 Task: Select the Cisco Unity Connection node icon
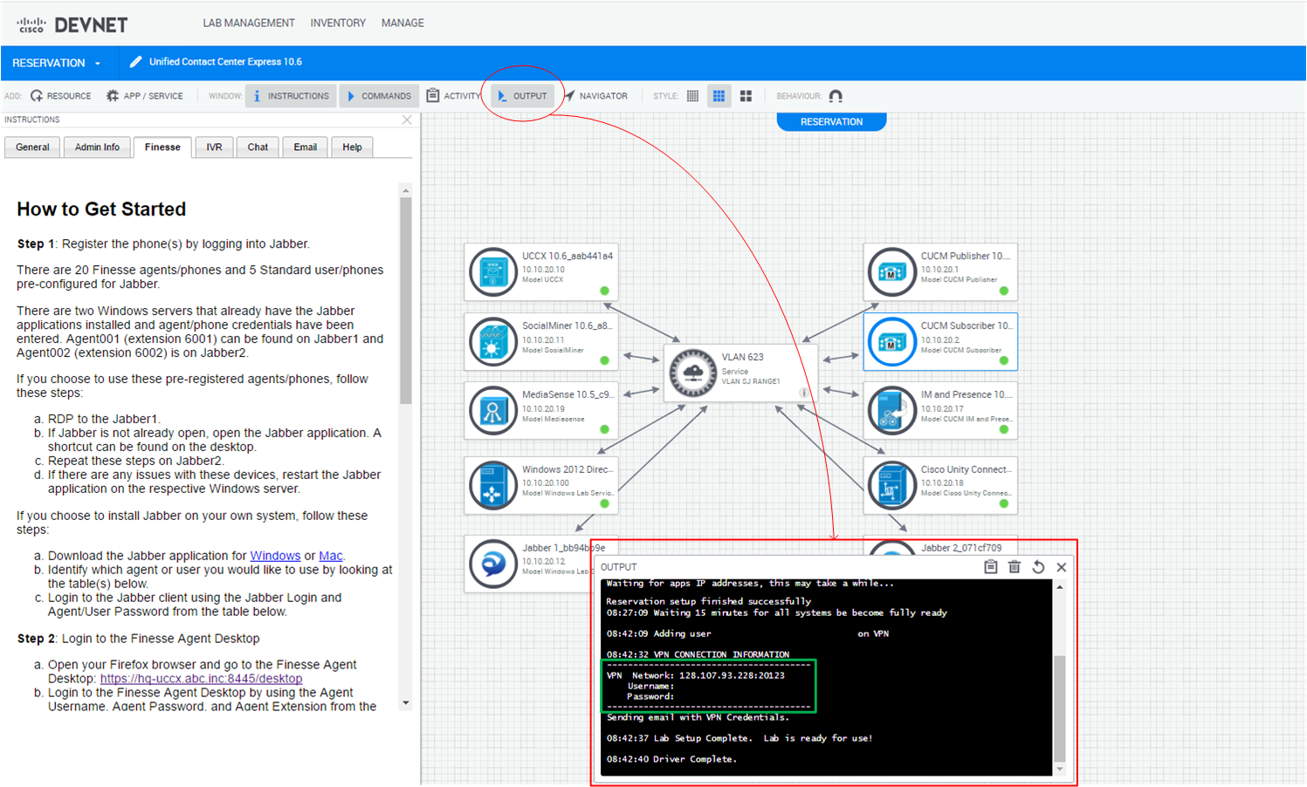point(892,485)
